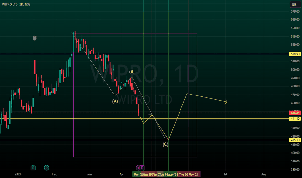Click the purple lightning event marker in April
Screen dimensions: 302x178
(x=138, y=168)
